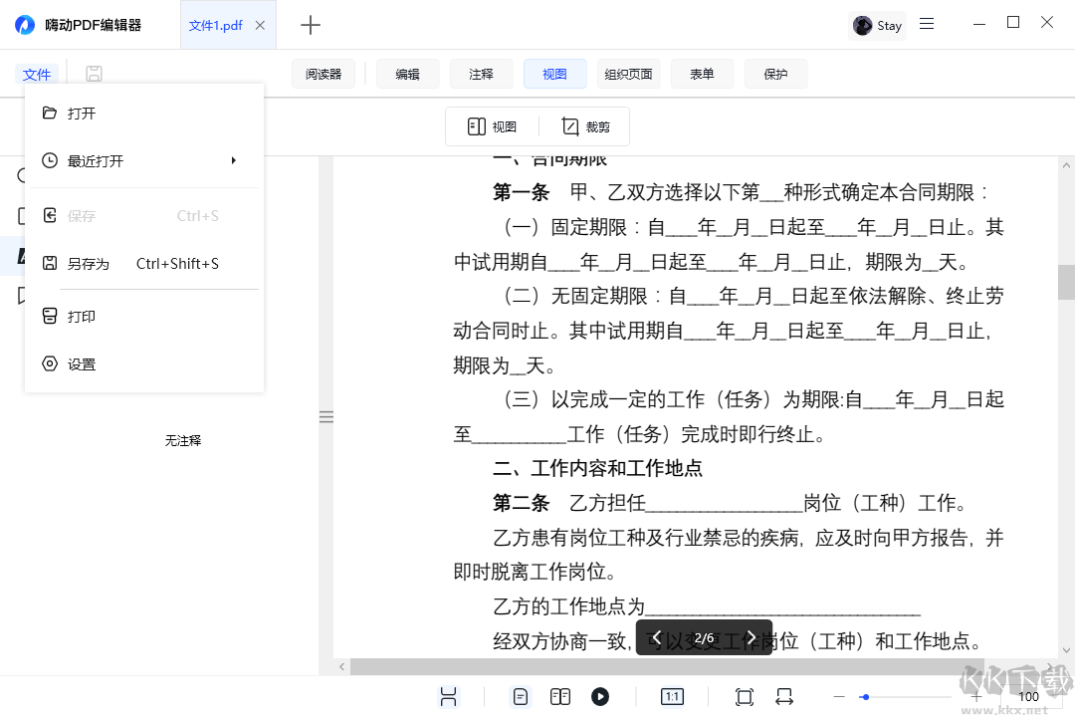Image resolution: width=1075 pixels, height=717 pixels.
Task: Toggle continuous scrolling mode icon
Action: click(x=448, y=697)
